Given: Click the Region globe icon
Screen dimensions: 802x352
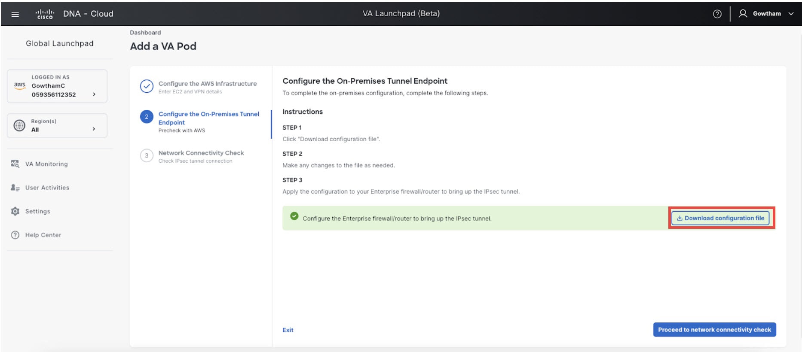Looking at the screenshot, I should click(x=19, y=125).
